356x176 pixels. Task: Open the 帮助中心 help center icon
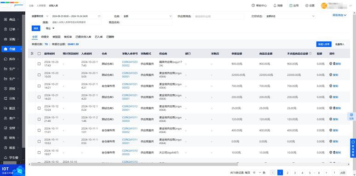point(253,6)
